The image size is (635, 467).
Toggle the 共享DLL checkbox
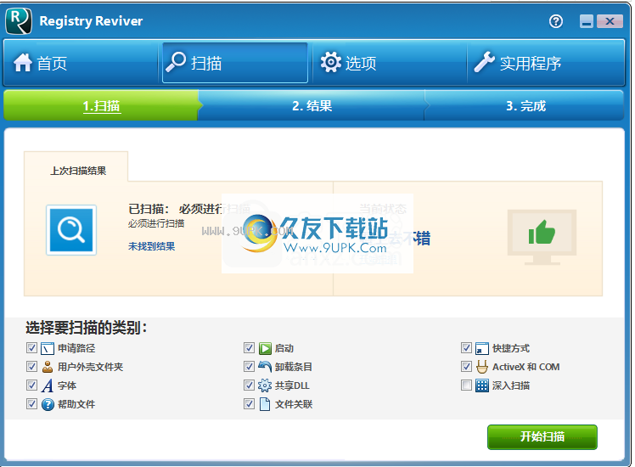249,385
